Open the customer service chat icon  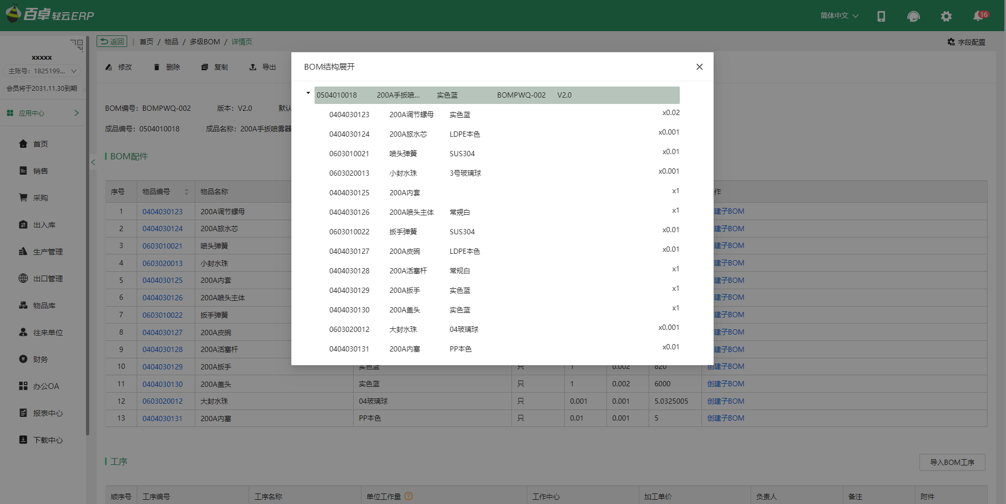(x=913, y=16)
